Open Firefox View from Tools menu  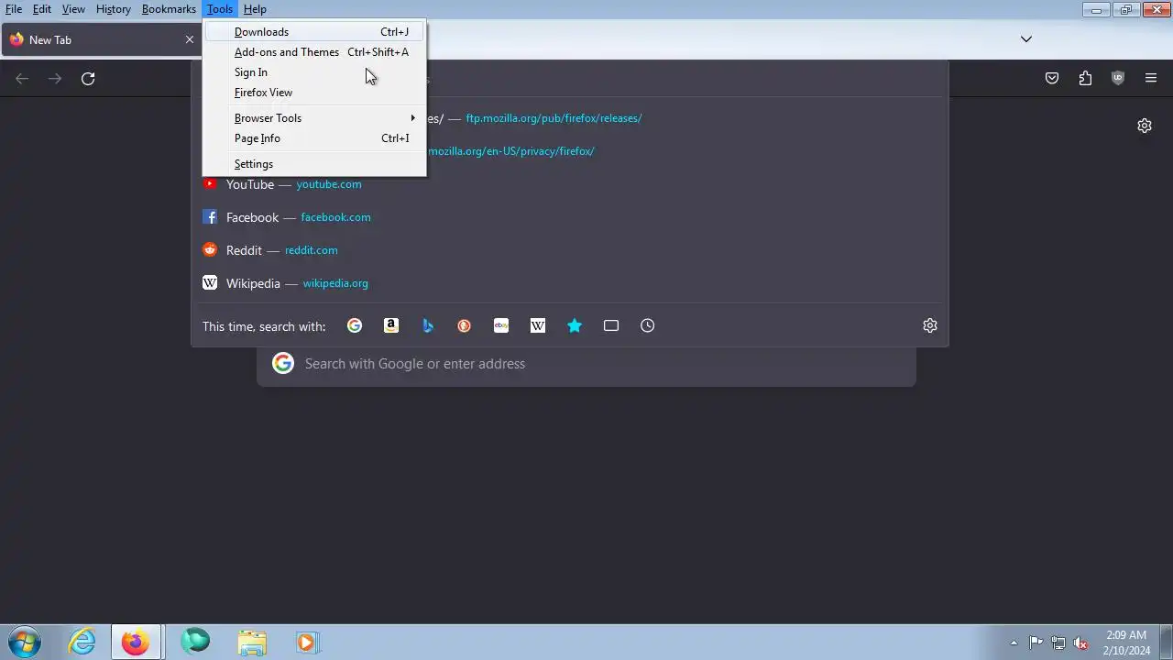pos(314,93)
